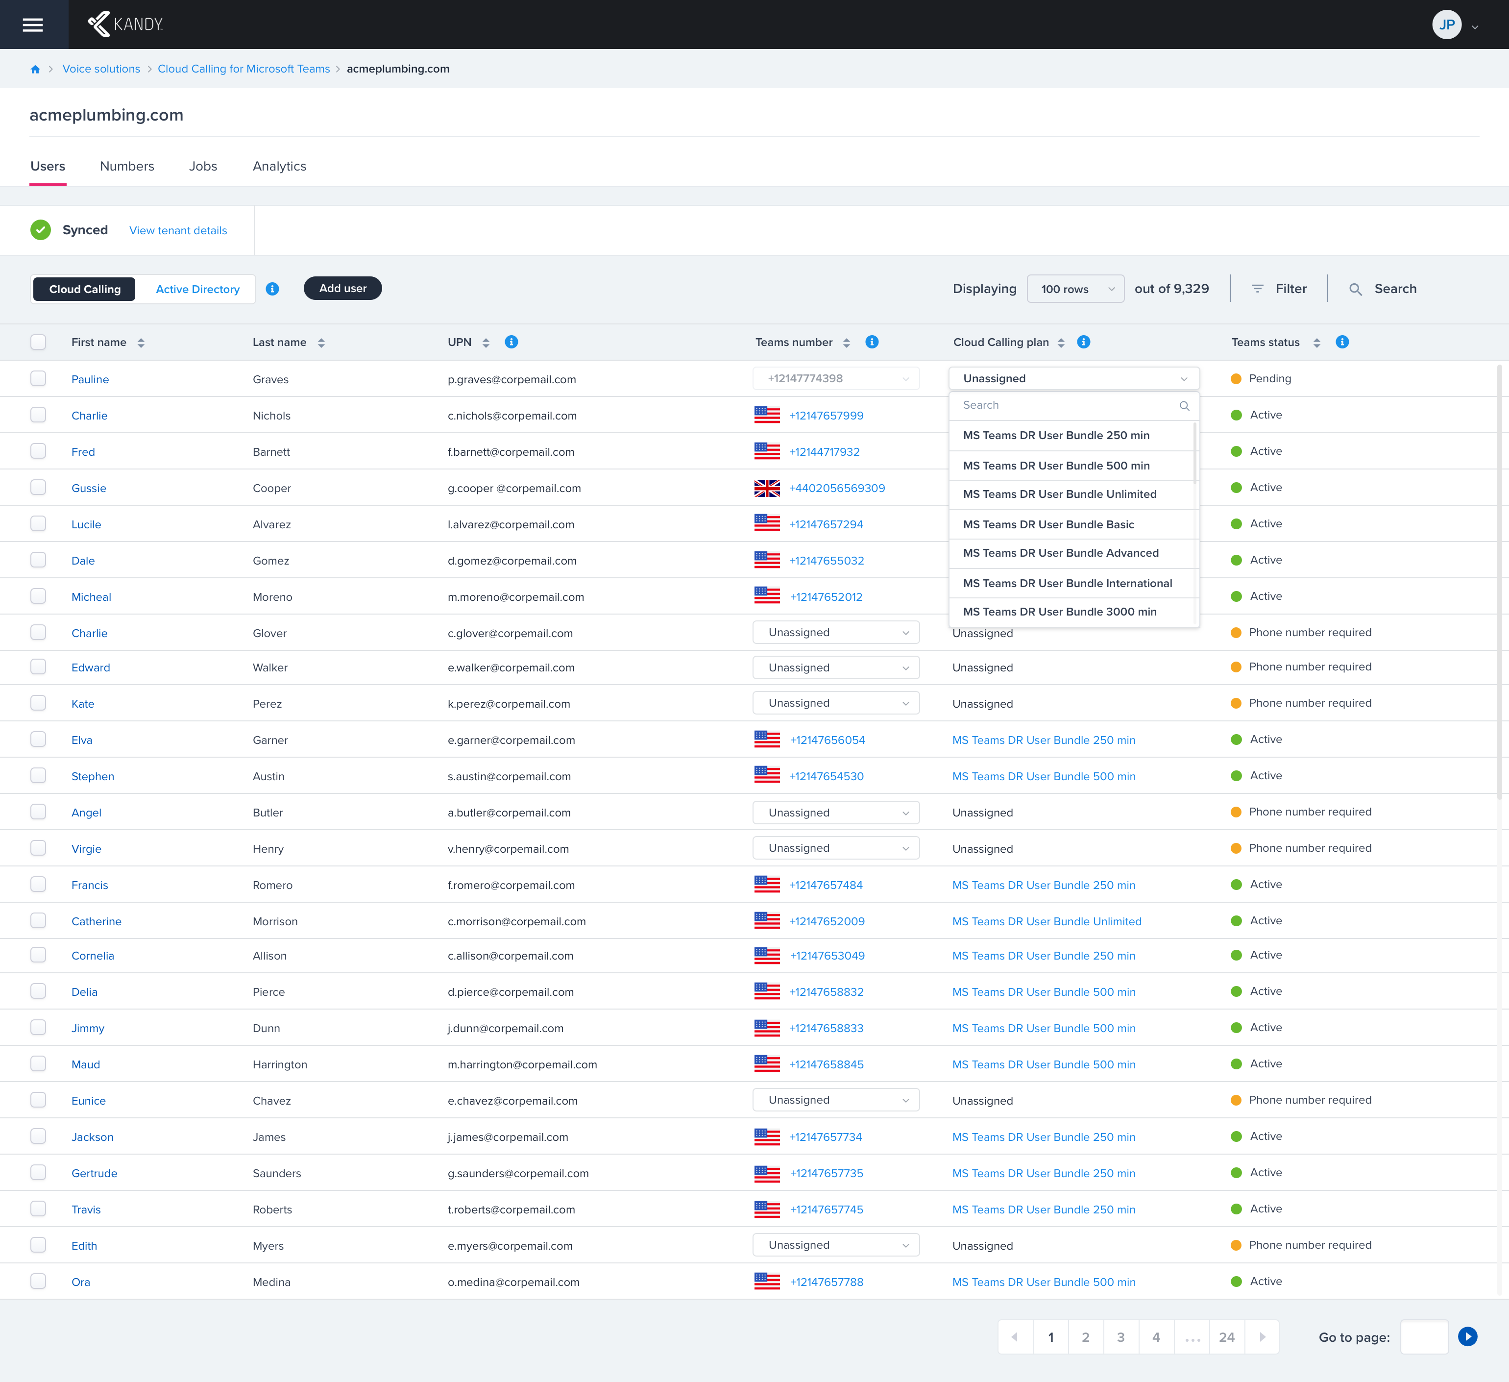Click the Teams number info icon
This screenshot has width=1509, height=1382.
click(x=872, y=342)
